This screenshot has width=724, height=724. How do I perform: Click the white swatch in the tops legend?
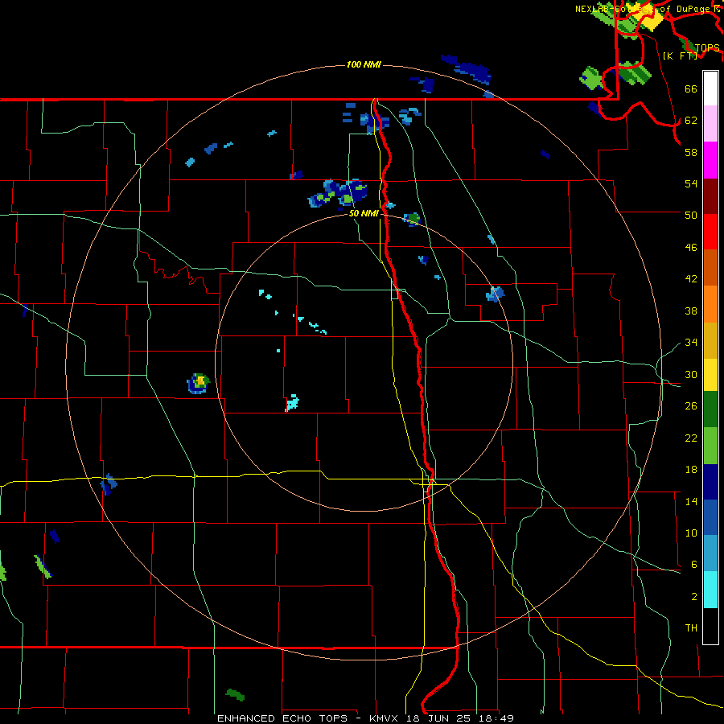pos(710,88)
